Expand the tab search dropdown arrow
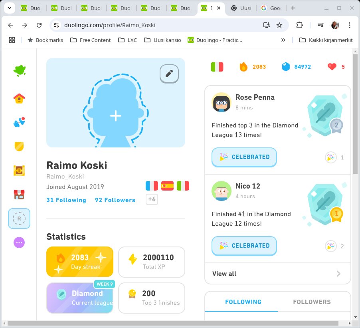The height and width of the screenshot is (328, 360). pyautogui.click(x=10, y=8)
